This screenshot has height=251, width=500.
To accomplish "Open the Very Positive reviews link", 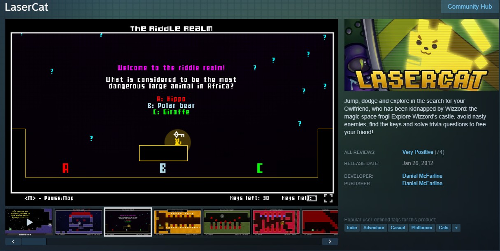I will pyautogui.click(x=418, y=152).
